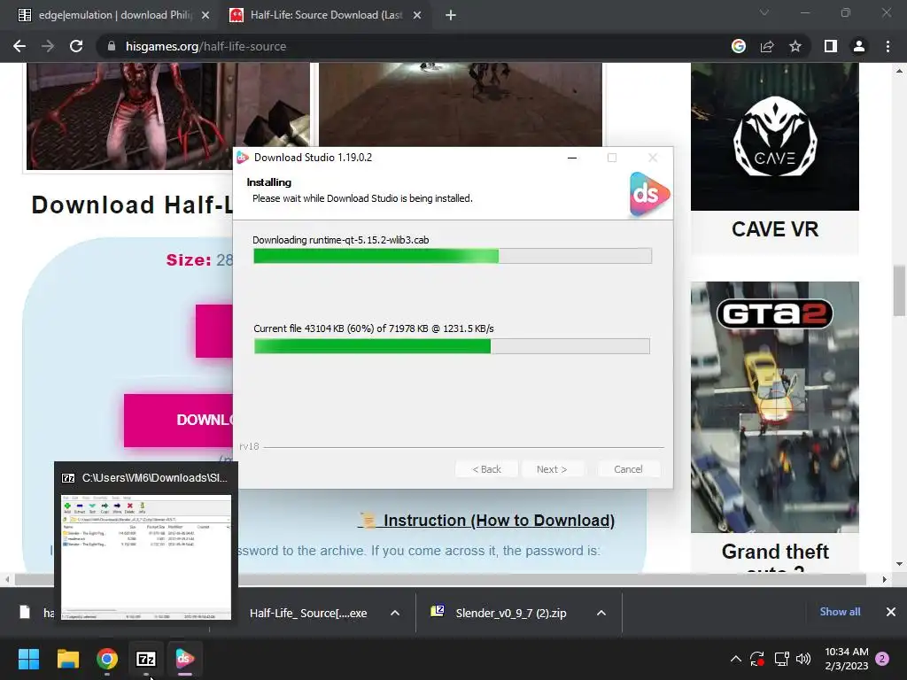Viewport: 907px width, 680px height.
Task: Click the horizontal scrollbar left arrow
Action: point(7,579)
